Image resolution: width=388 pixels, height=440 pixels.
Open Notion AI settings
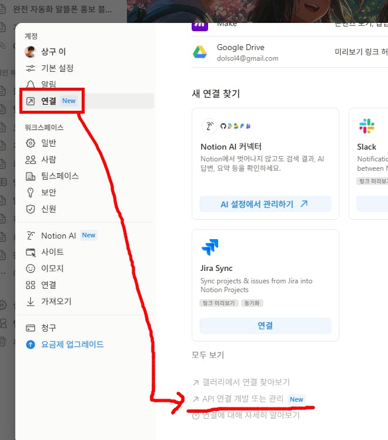tap(87, 236)
